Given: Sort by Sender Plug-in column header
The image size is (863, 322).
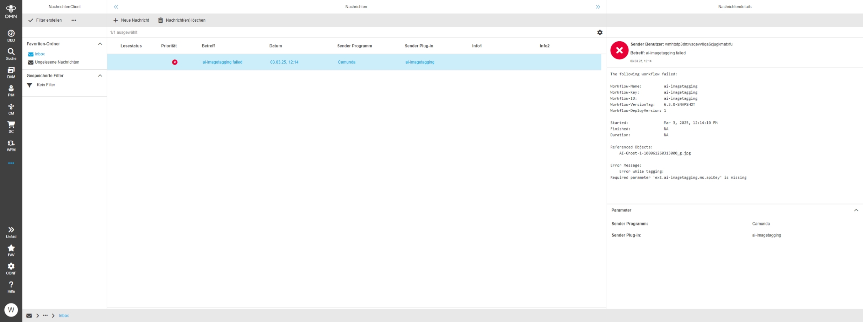Looking at the screenshot, I should [419, 46].
